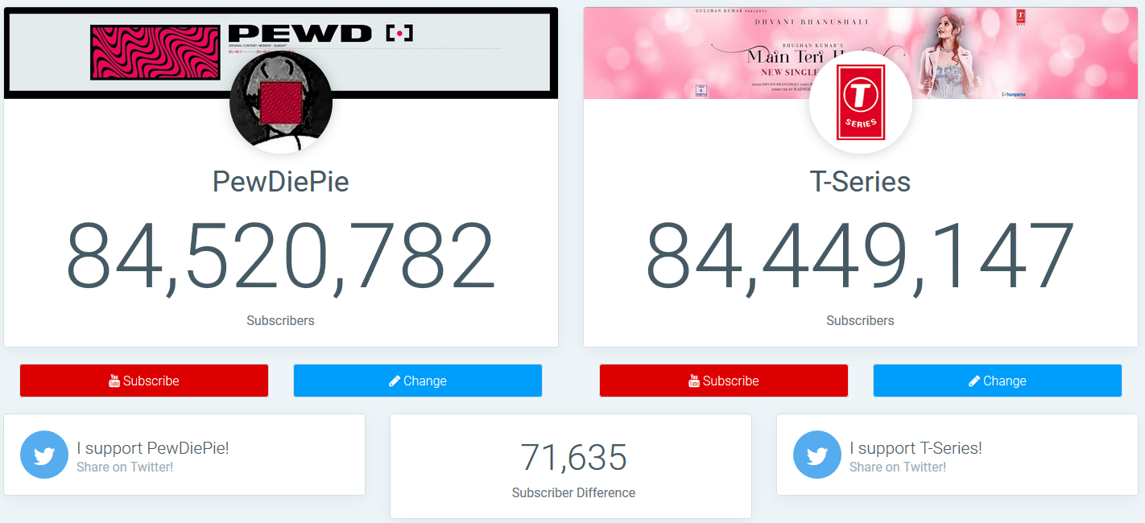The width and height of the screenshot is (1145, 523).
Task: Click the PewDiePie circular avatar image
Action: point(281,102)
